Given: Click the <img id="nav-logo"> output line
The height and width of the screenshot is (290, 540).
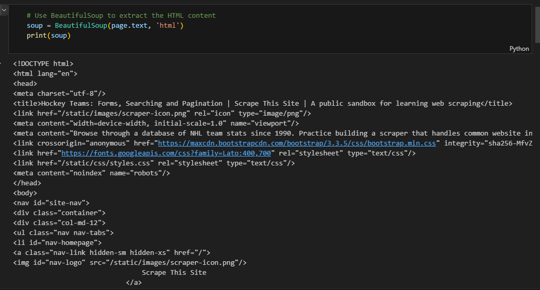Looking at the screenshot, I should (130, 262).
